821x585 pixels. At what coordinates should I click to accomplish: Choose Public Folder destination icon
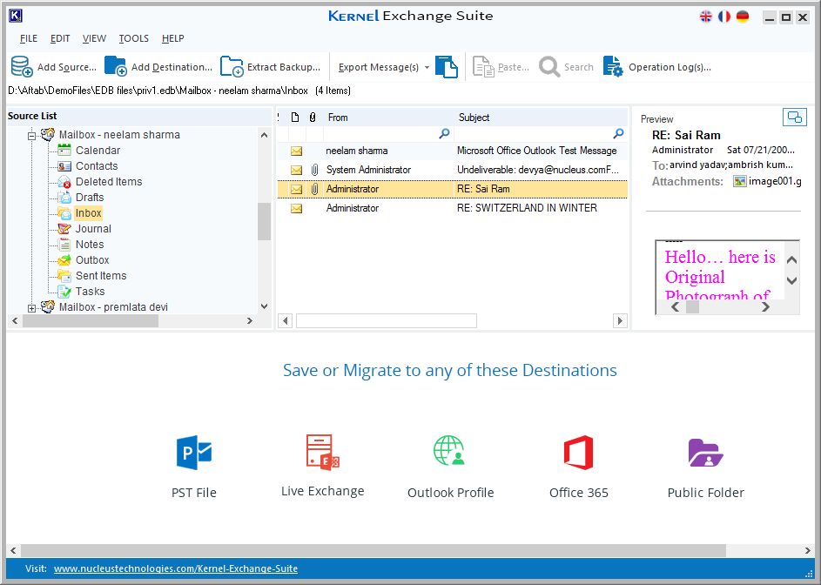coord(706,453)
